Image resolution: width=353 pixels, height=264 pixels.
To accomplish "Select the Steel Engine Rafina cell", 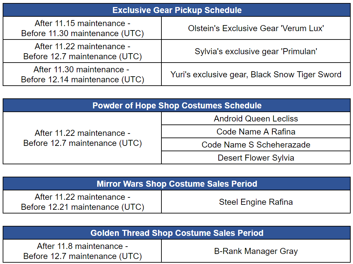I will (256, 202).
